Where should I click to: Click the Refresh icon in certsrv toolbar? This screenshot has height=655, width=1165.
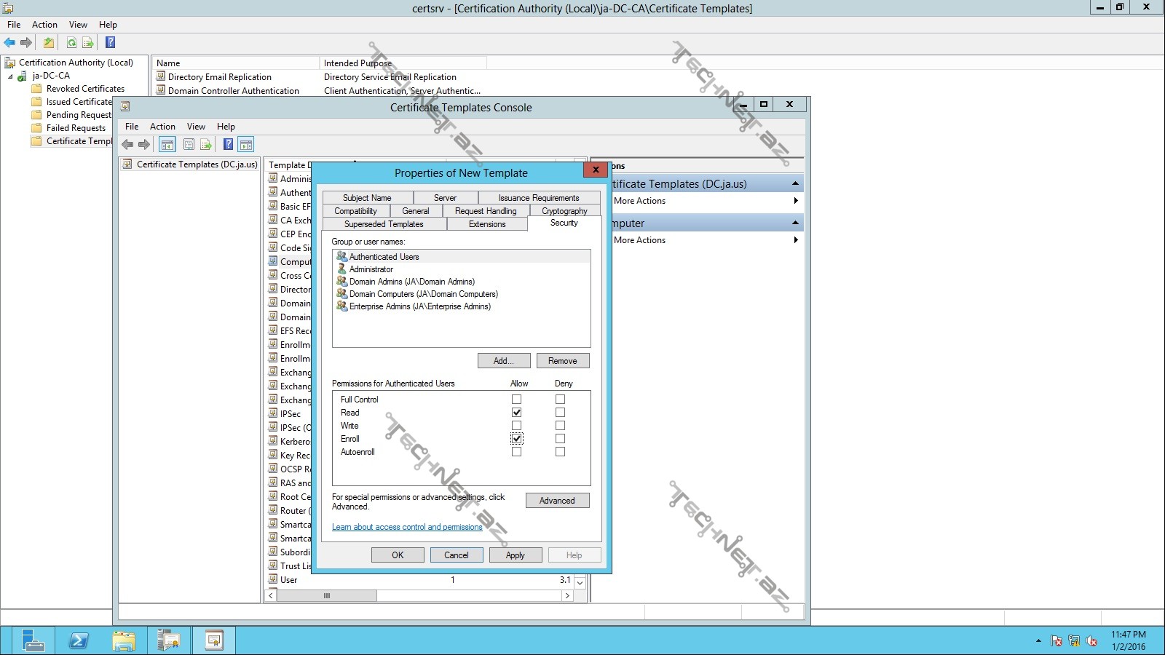point(71,43)
